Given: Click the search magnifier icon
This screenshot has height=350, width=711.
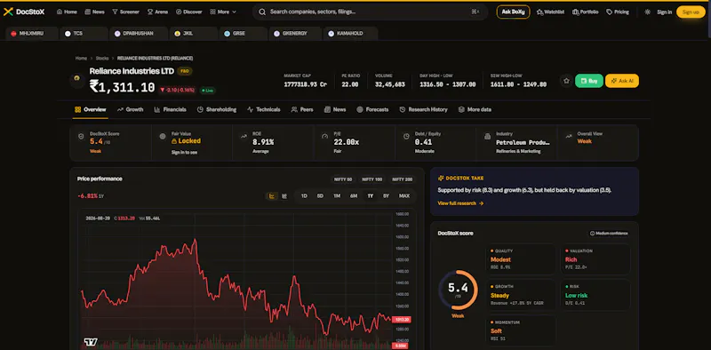Looking at the screenshot, I should [262, 12].
